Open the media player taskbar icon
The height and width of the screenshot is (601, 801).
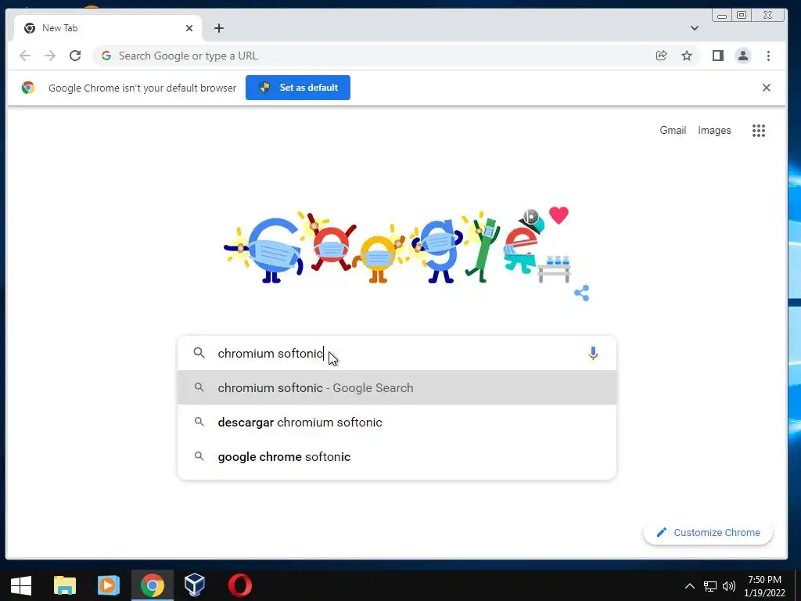[108, 585]
